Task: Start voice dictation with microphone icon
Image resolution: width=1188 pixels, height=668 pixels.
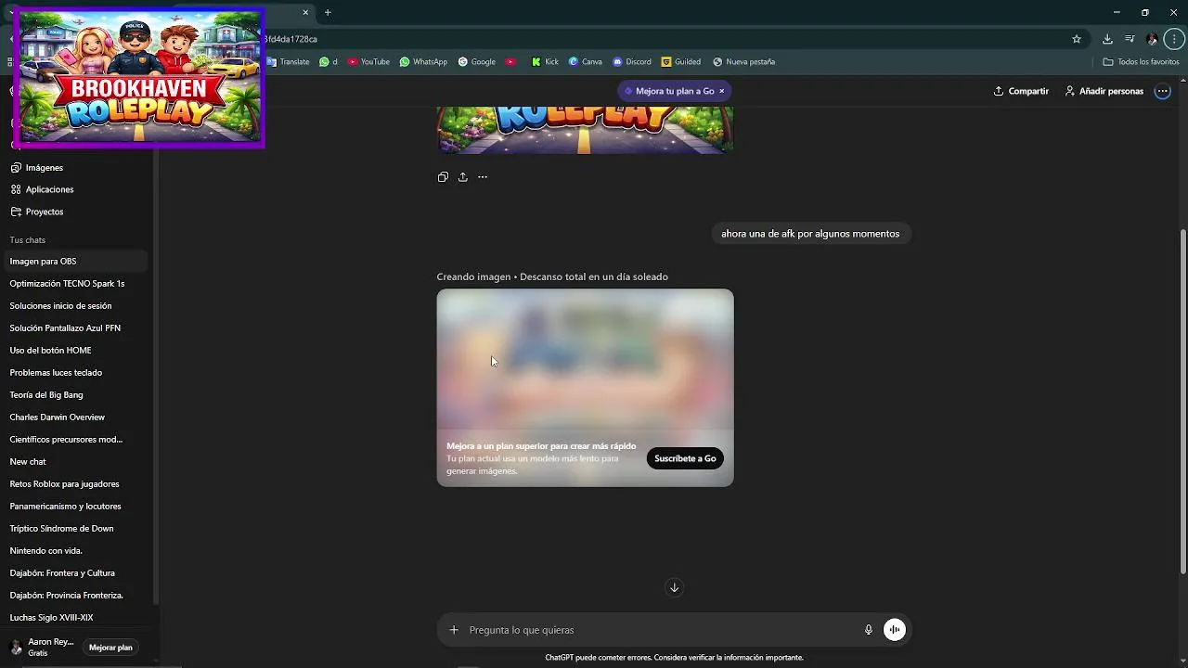Action: (869, 630)
